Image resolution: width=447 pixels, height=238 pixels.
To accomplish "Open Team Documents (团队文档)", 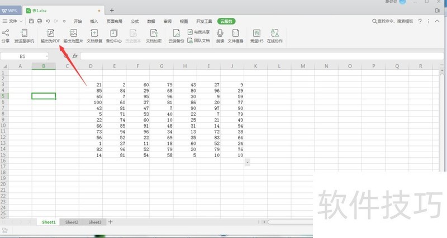I will [x=199, y=41].
